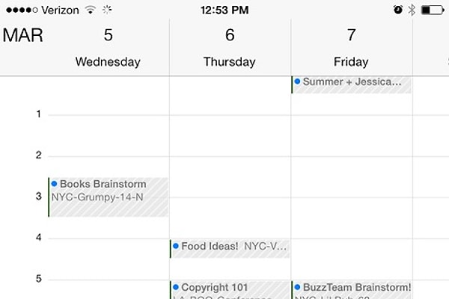Select Thursday 6 column header

point(230,48)
